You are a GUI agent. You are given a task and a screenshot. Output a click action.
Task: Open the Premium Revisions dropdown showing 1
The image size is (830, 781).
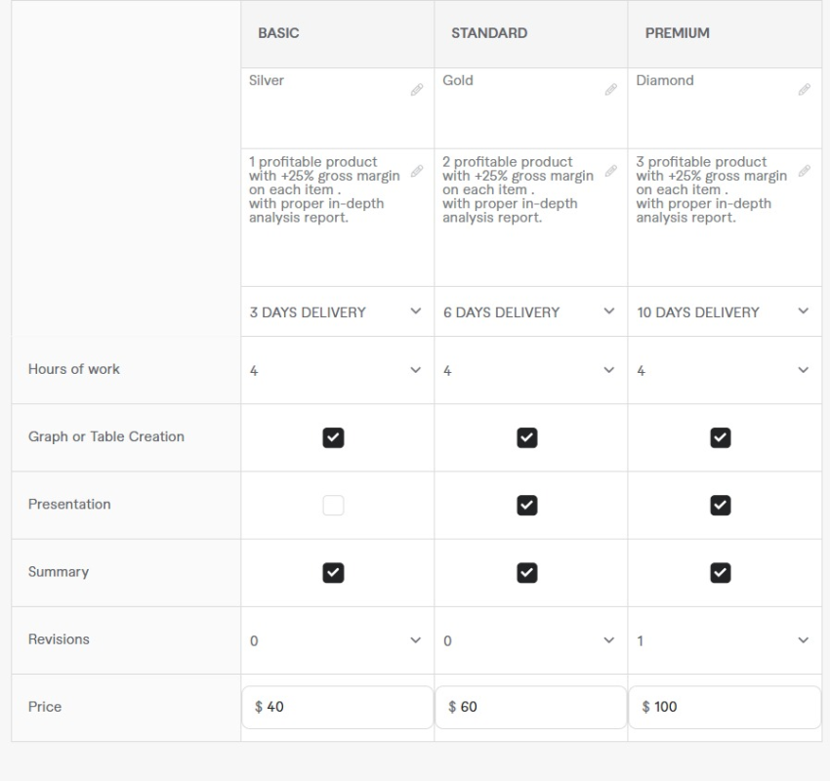click(725, 640)
